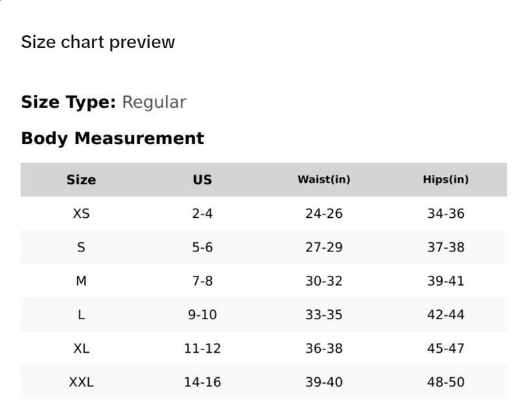Click the 2-4 US size cell
The image size is (526, 414).
click(203, 213)
